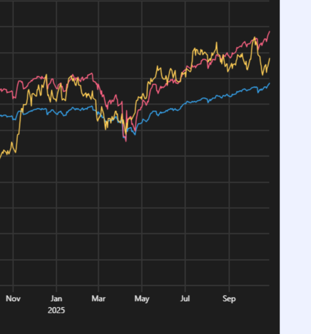Click the Jul axis label
The height and width of the screenshot is (334, 311).
click(185, 299)
